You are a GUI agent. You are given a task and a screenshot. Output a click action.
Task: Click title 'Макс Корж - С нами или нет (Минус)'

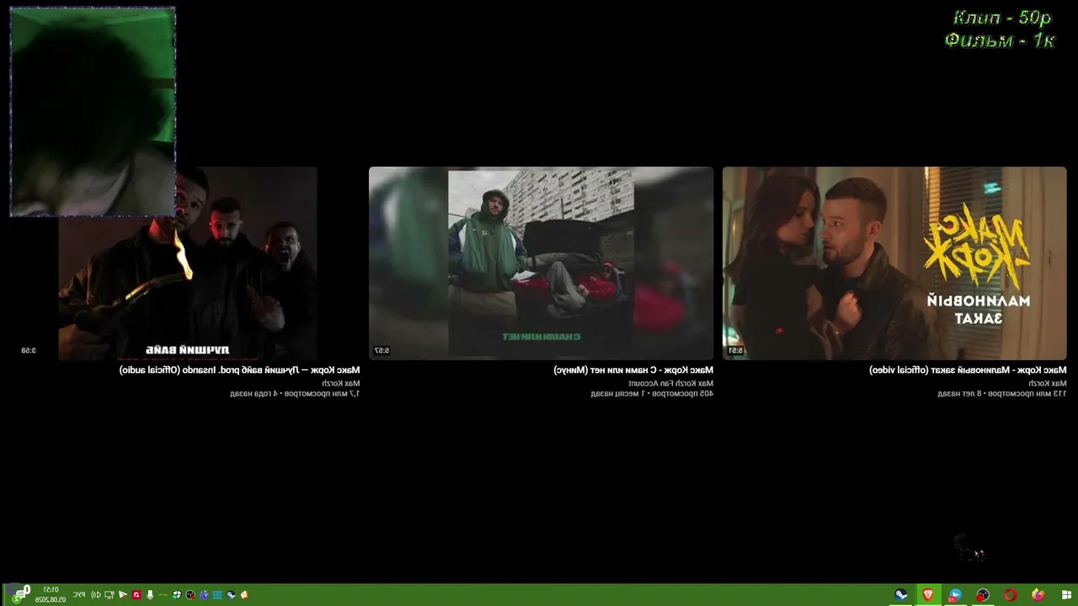[x=633, y=370]
